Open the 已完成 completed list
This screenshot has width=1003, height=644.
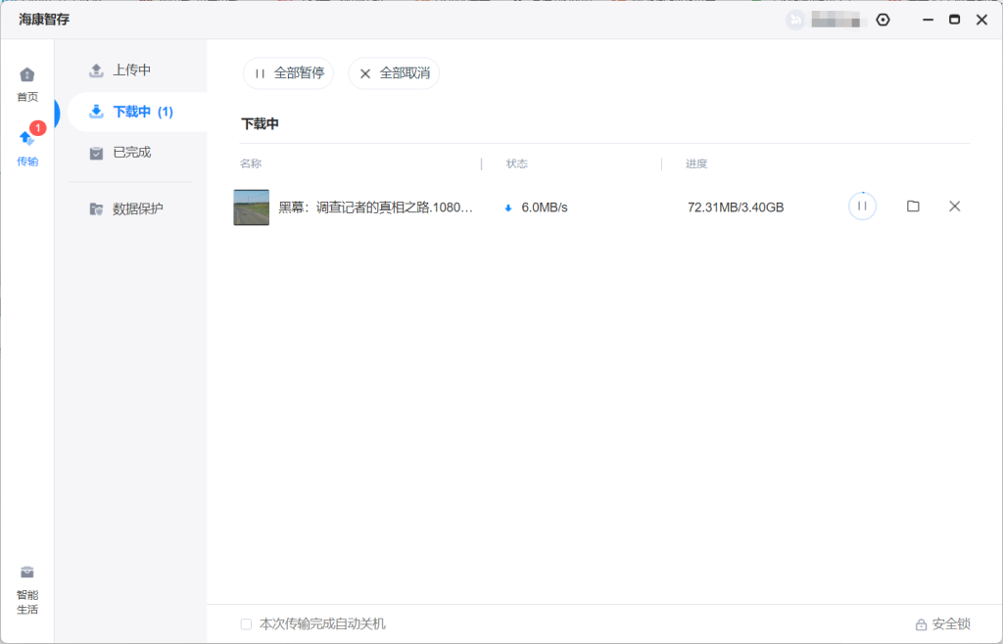click(x=131, y=153)
